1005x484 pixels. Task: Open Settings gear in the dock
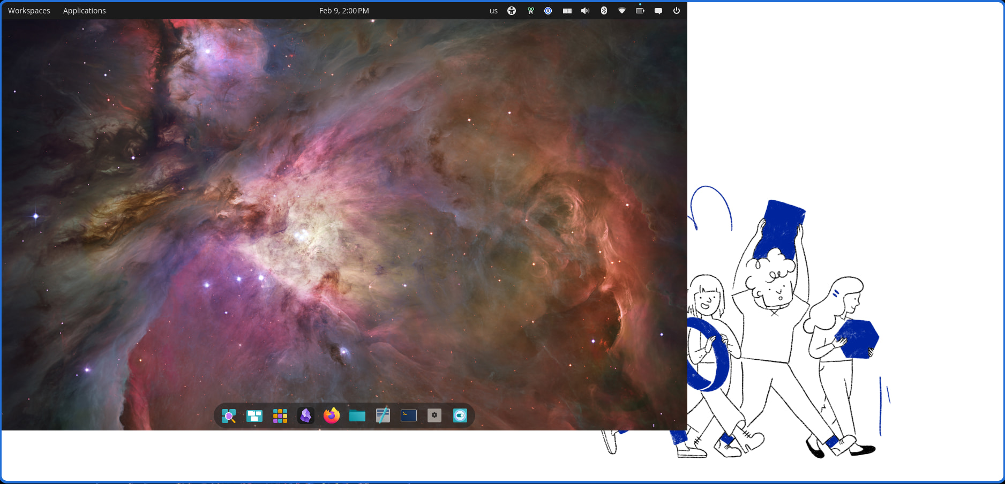[x=434, y=415]
